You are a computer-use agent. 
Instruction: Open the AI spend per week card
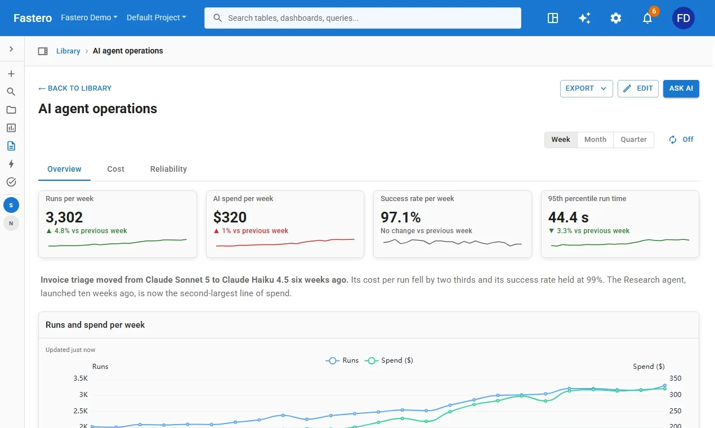point(285,224)
